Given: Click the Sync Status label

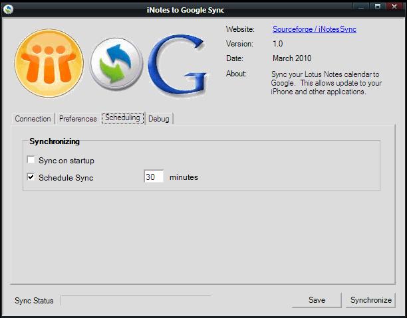Looking at the screenshot, I should [34, 301].
